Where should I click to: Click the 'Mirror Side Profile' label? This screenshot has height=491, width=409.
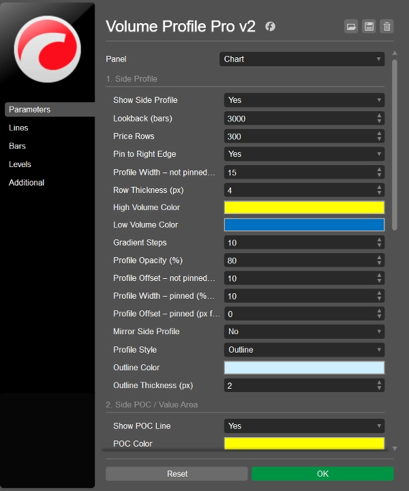tap(147, 331)
